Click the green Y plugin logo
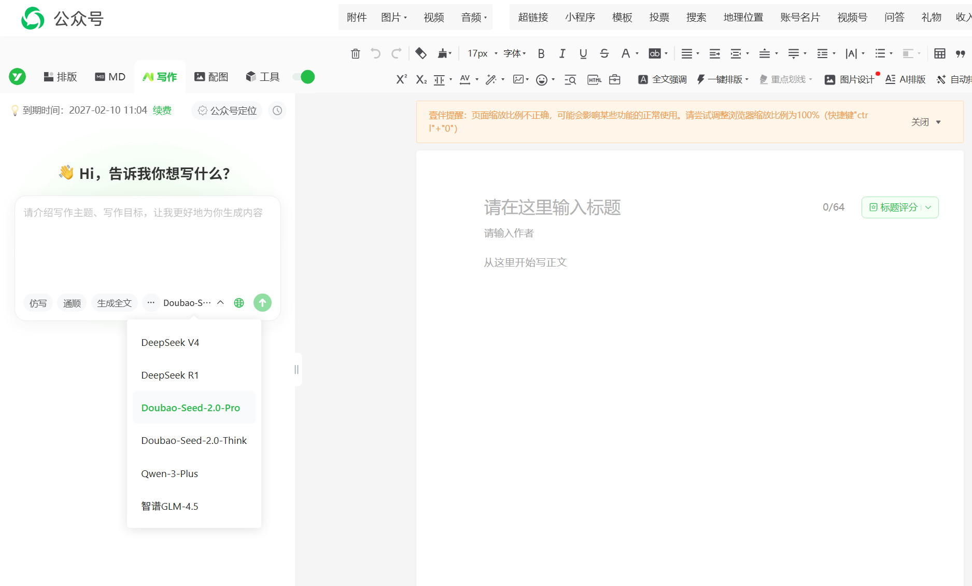 click(17, 77)
